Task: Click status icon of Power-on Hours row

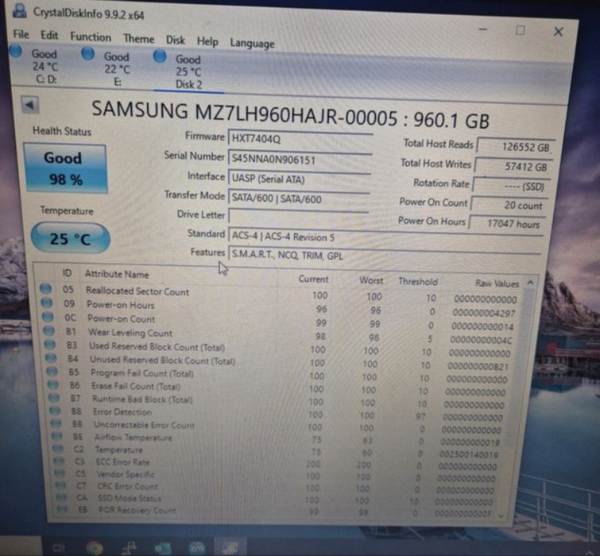Action: point(47,303)
